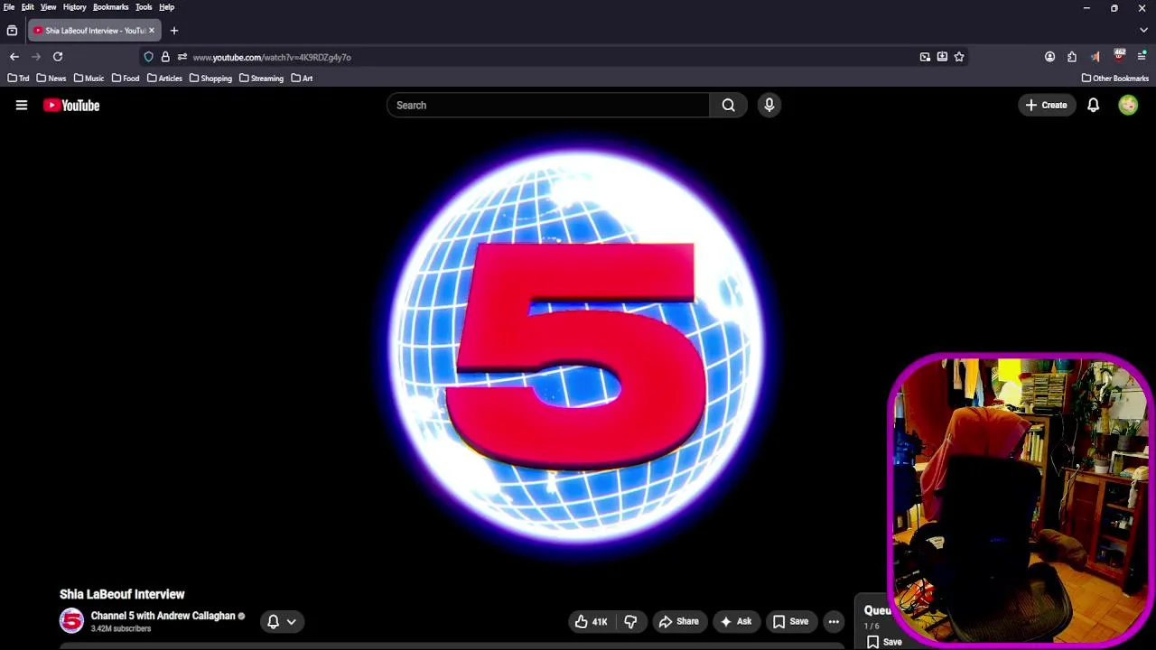Viewport: 1156px width, 650px height.
Task: Bookmark this page with star
Action: coord(959,57)
